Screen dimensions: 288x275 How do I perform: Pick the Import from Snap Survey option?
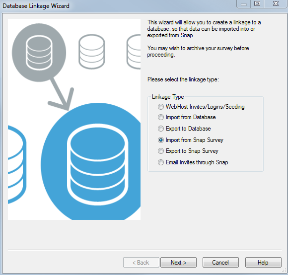click(191, 140)
